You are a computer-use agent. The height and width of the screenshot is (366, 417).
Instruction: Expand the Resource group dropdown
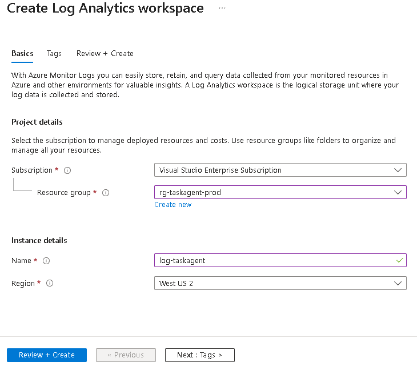pos(280,192)
